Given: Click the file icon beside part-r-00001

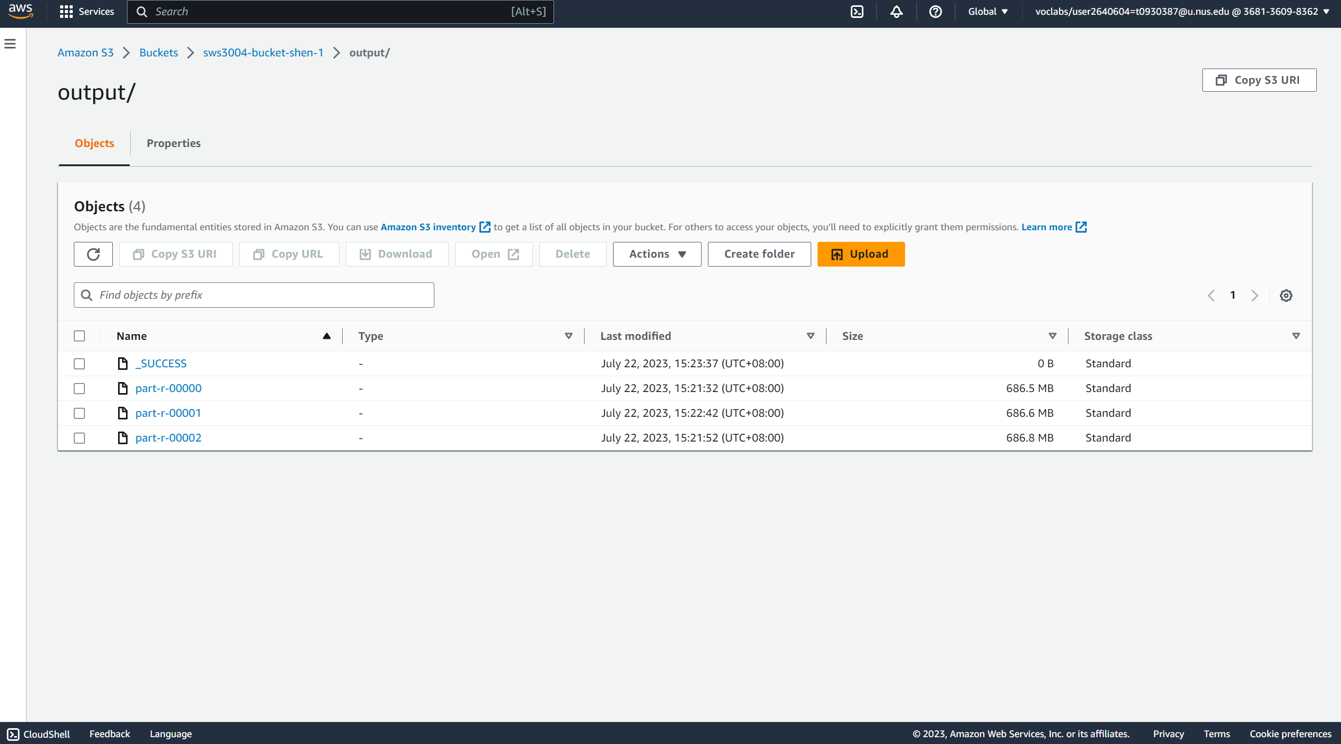Looking at the screenshot, I should pos(123,413).
